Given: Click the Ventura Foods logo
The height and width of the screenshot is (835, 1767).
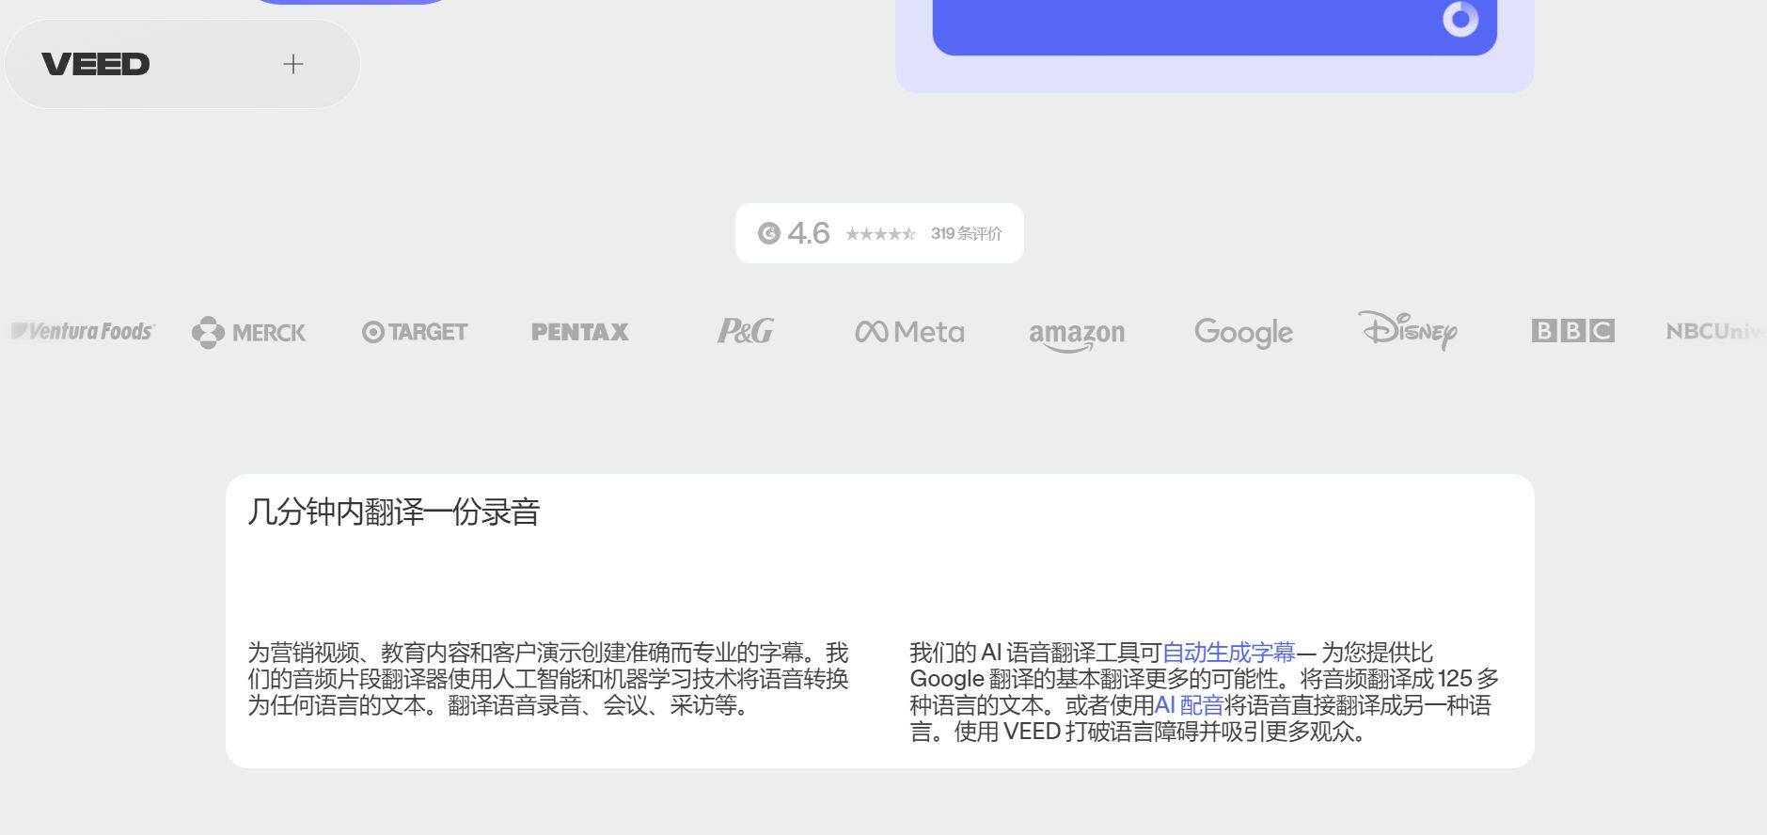Looking at the screenshot, I should [83, 331].
